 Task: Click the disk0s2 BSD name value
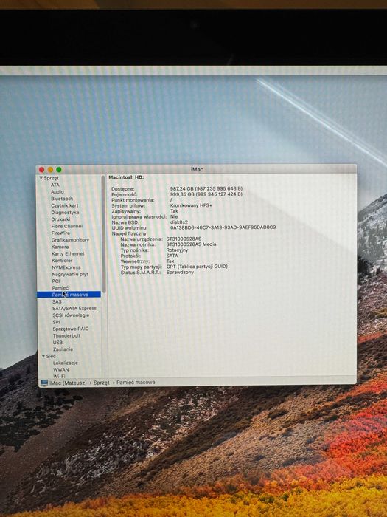(179, 222)
